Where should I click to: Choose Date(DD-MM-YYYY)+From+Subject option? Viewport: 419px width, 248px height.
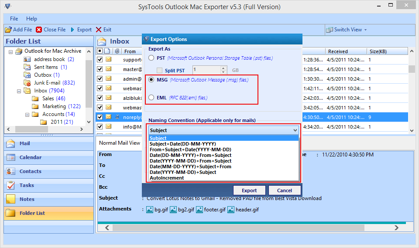click(190, 155)
